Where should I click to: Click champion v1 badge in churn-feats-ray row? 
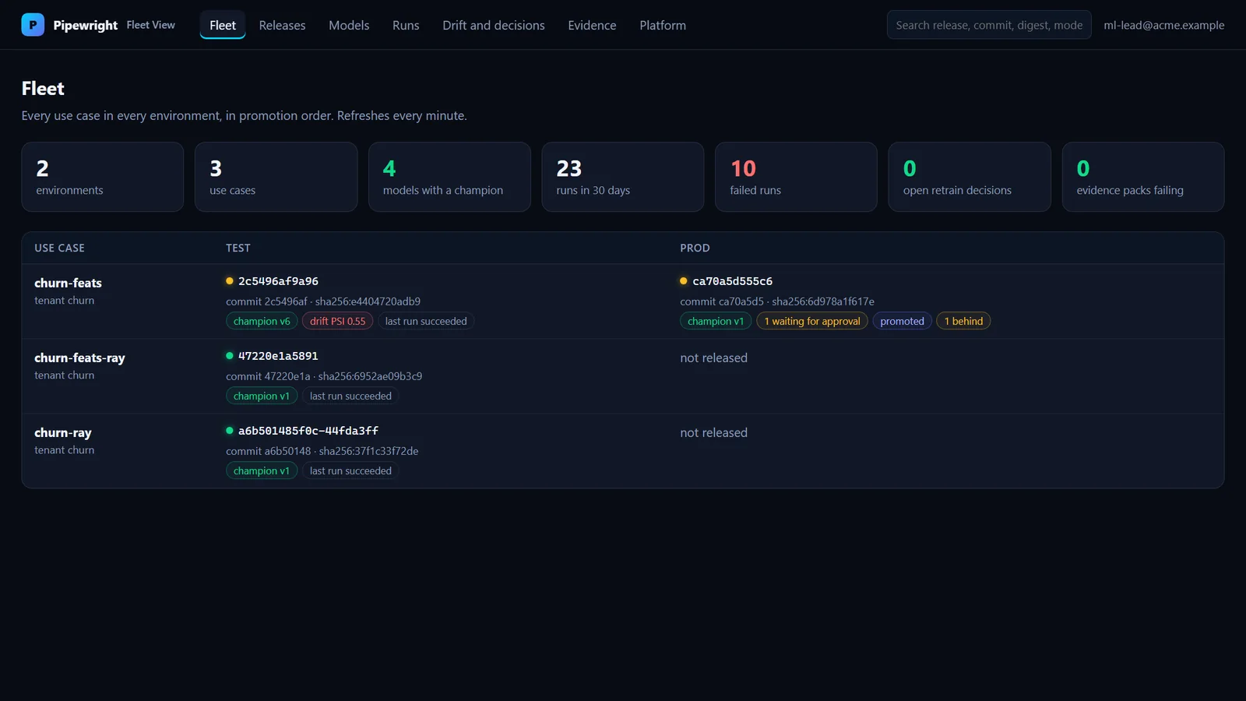(x=262, y=396)
